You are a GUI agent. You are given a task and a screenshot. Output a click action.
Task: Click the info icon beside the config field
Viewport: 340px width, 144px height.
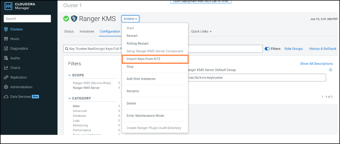331,70
